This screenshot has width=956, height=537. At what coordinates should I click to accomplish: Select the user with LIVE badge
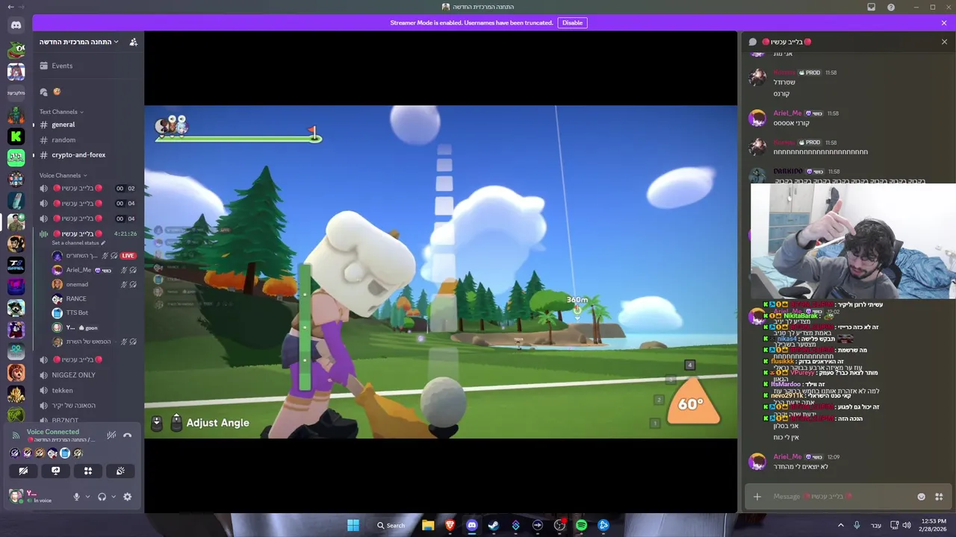click(93, 256)
